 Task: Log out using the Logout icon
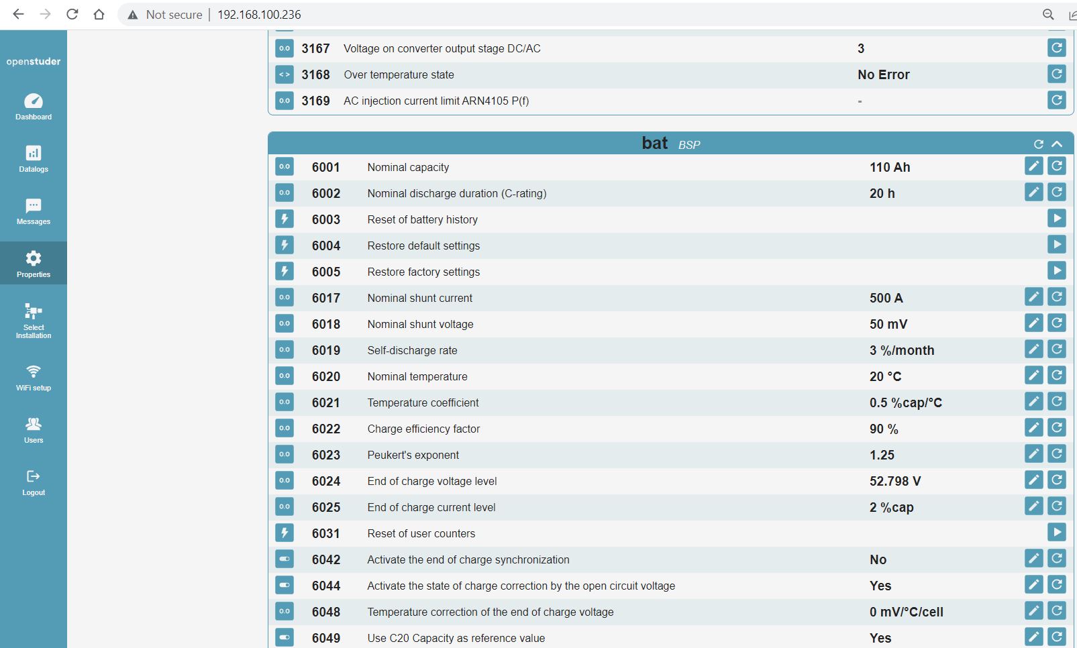pos(34,482)
